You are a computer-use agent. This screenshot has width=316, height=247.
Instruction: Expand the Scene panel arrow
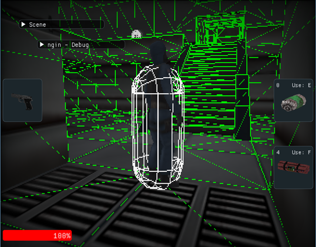[23, 24]
